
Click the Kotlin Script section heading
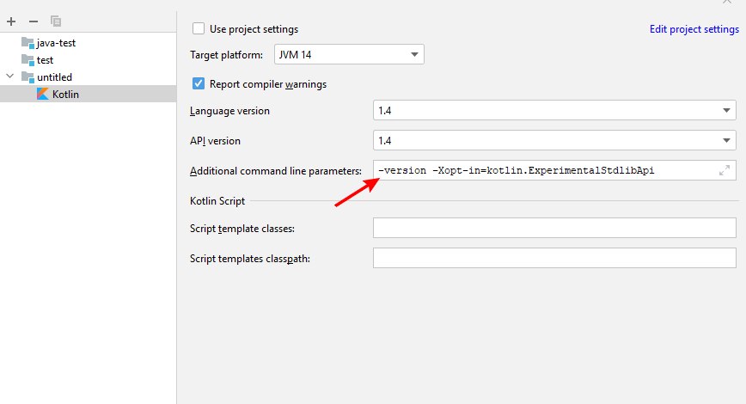tap(217, 201)
